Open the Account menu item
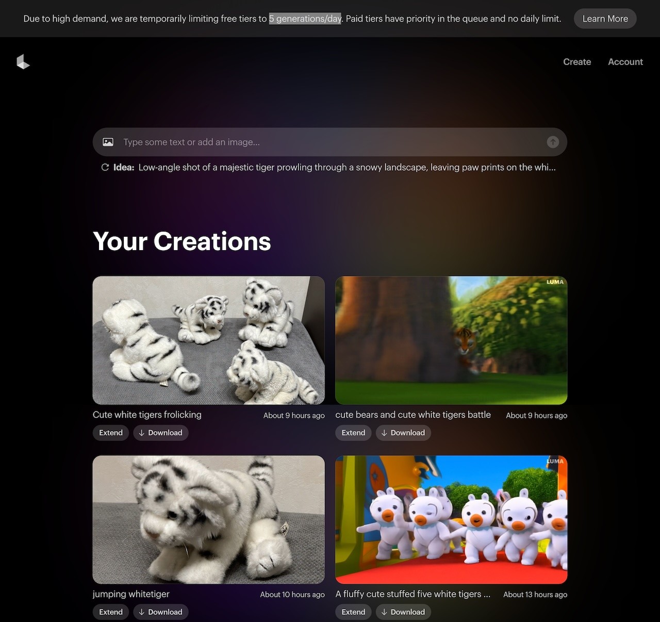Screen dimensions: 660x622 tap(625, 62)
